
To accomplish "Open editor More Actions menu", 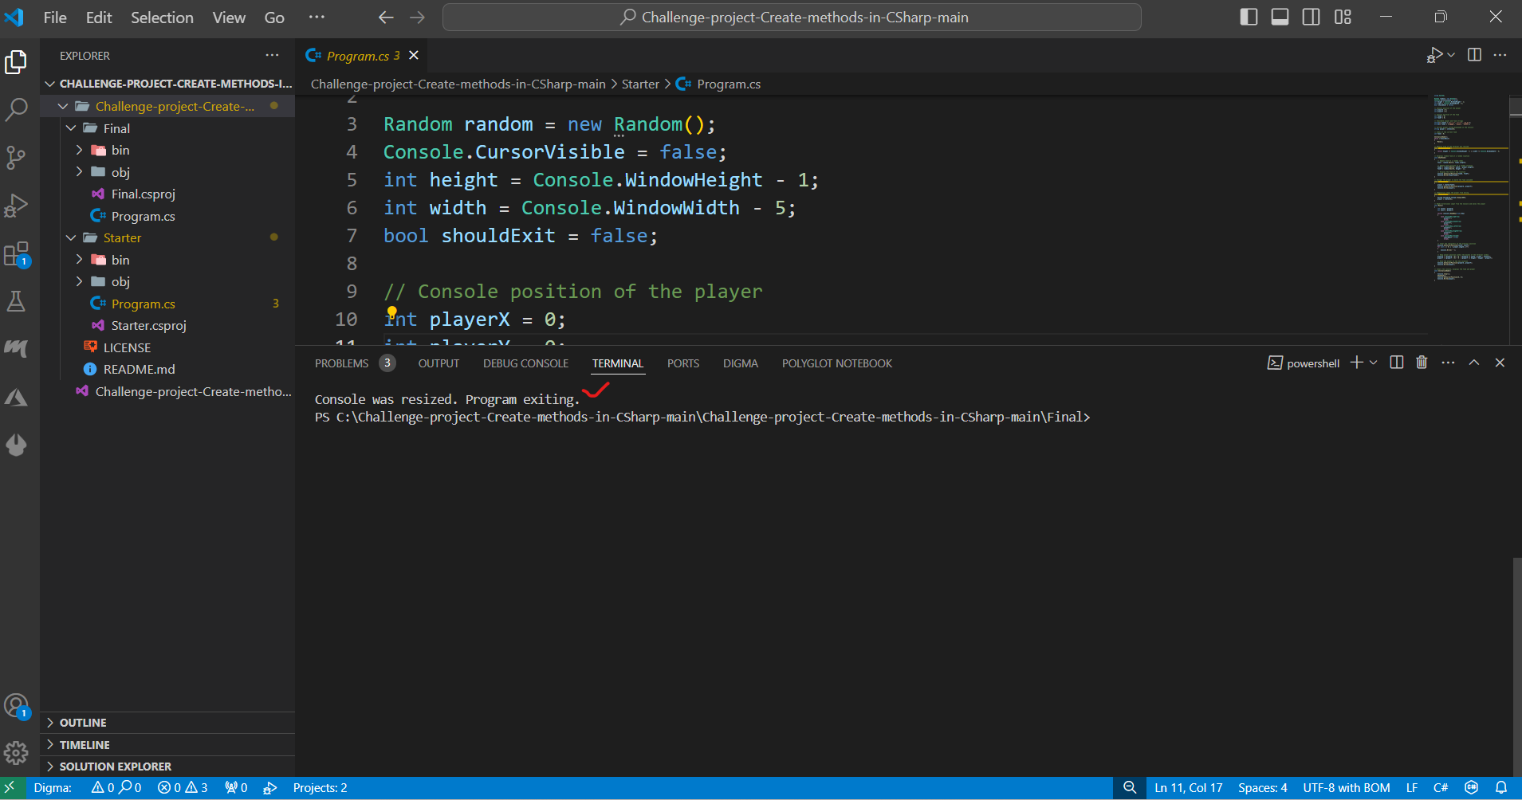I will [1500, 55].
